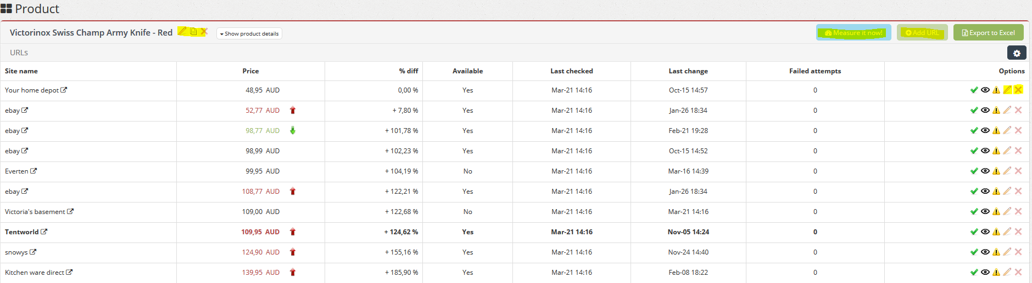Image resolution: width=1032 pixels, height=283 pixels.
Task: Select the 109,95 AUD Tentworld price
Action: click(x=260, y=232)
